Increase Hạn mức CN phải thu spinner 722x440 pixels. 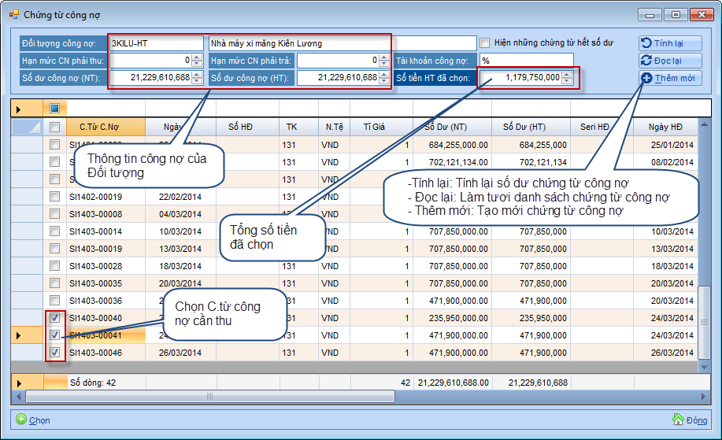pyautogui.click(x=198, y=57)
